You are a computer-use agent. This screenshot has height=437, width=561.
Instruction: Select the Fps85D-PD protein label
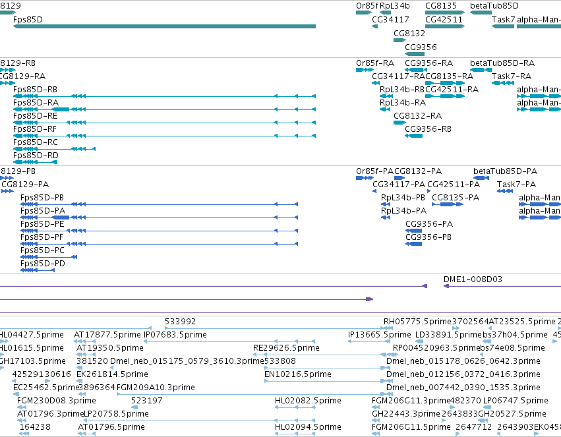[43, 264]
